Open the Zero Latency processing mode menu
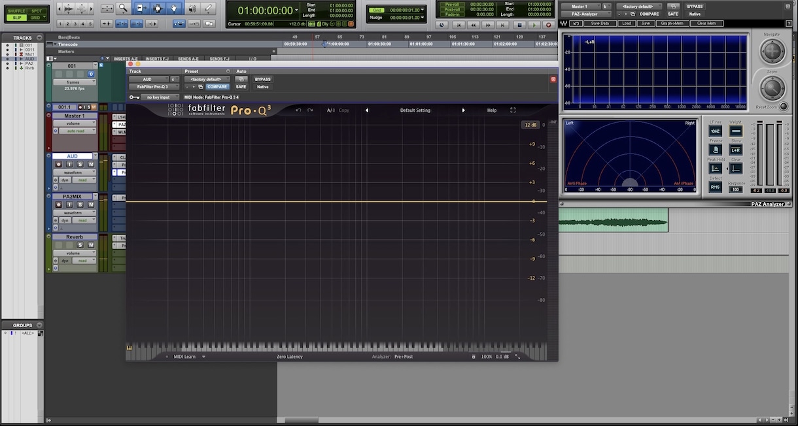The height and width of the screenshot is (426, 798). (x=289, y=357)
